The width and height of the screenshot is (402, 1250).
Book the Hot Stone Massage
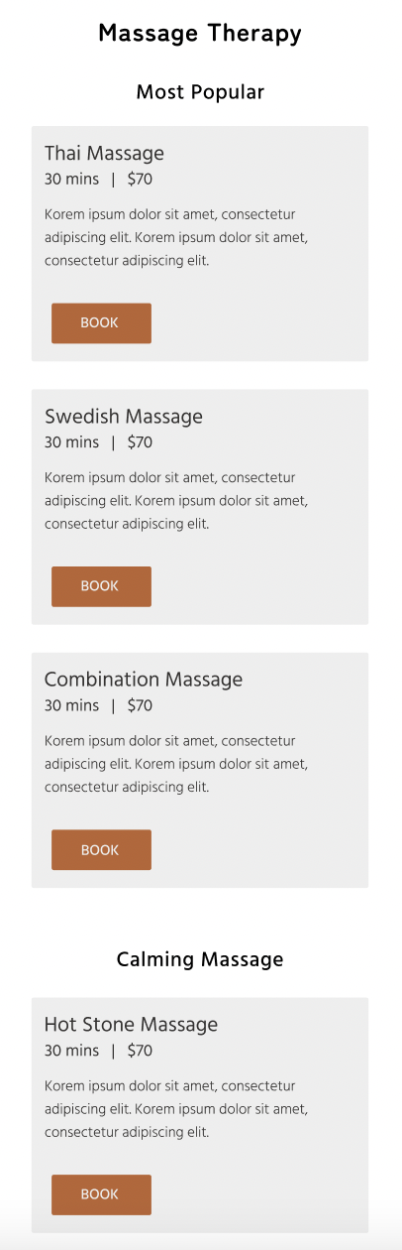click(101, 1194)
